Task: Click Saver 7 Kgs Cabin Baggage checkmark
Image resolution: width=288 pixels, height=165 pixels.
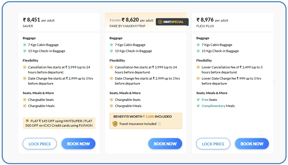Action: [x=25, y=45]
